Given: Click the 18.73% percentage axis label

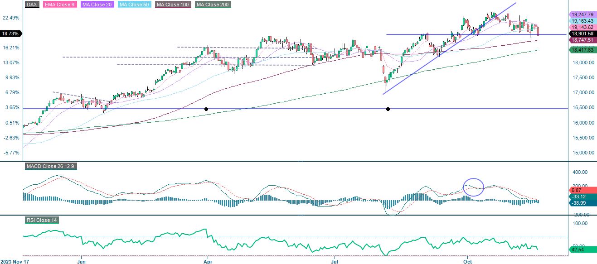Looking at the screenshot, I should (x=10, y=34).
